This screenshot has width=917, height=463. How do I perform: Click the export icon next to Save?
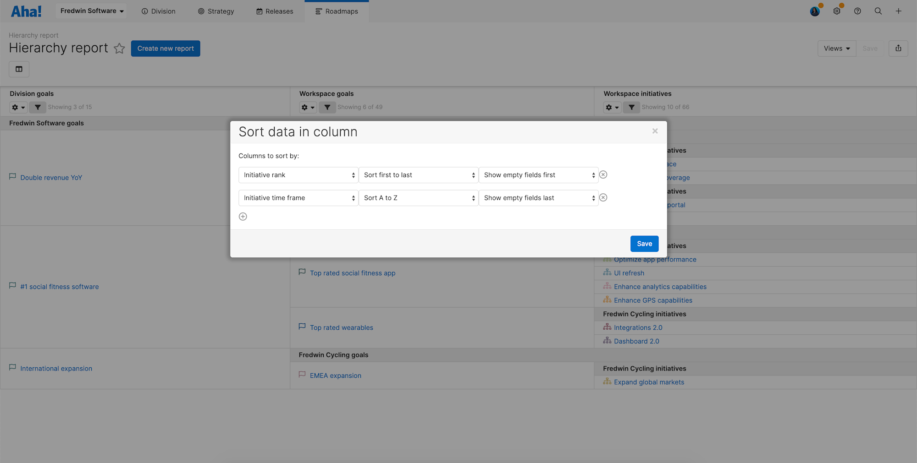point(898,48)
